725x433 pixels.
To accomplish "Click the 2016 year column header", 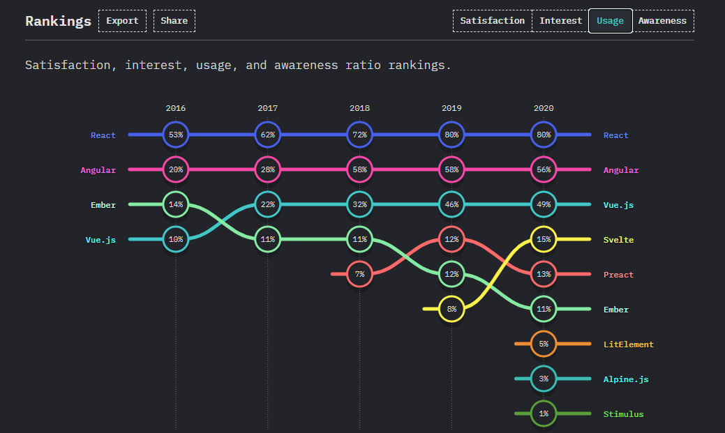I will point(176,108).
